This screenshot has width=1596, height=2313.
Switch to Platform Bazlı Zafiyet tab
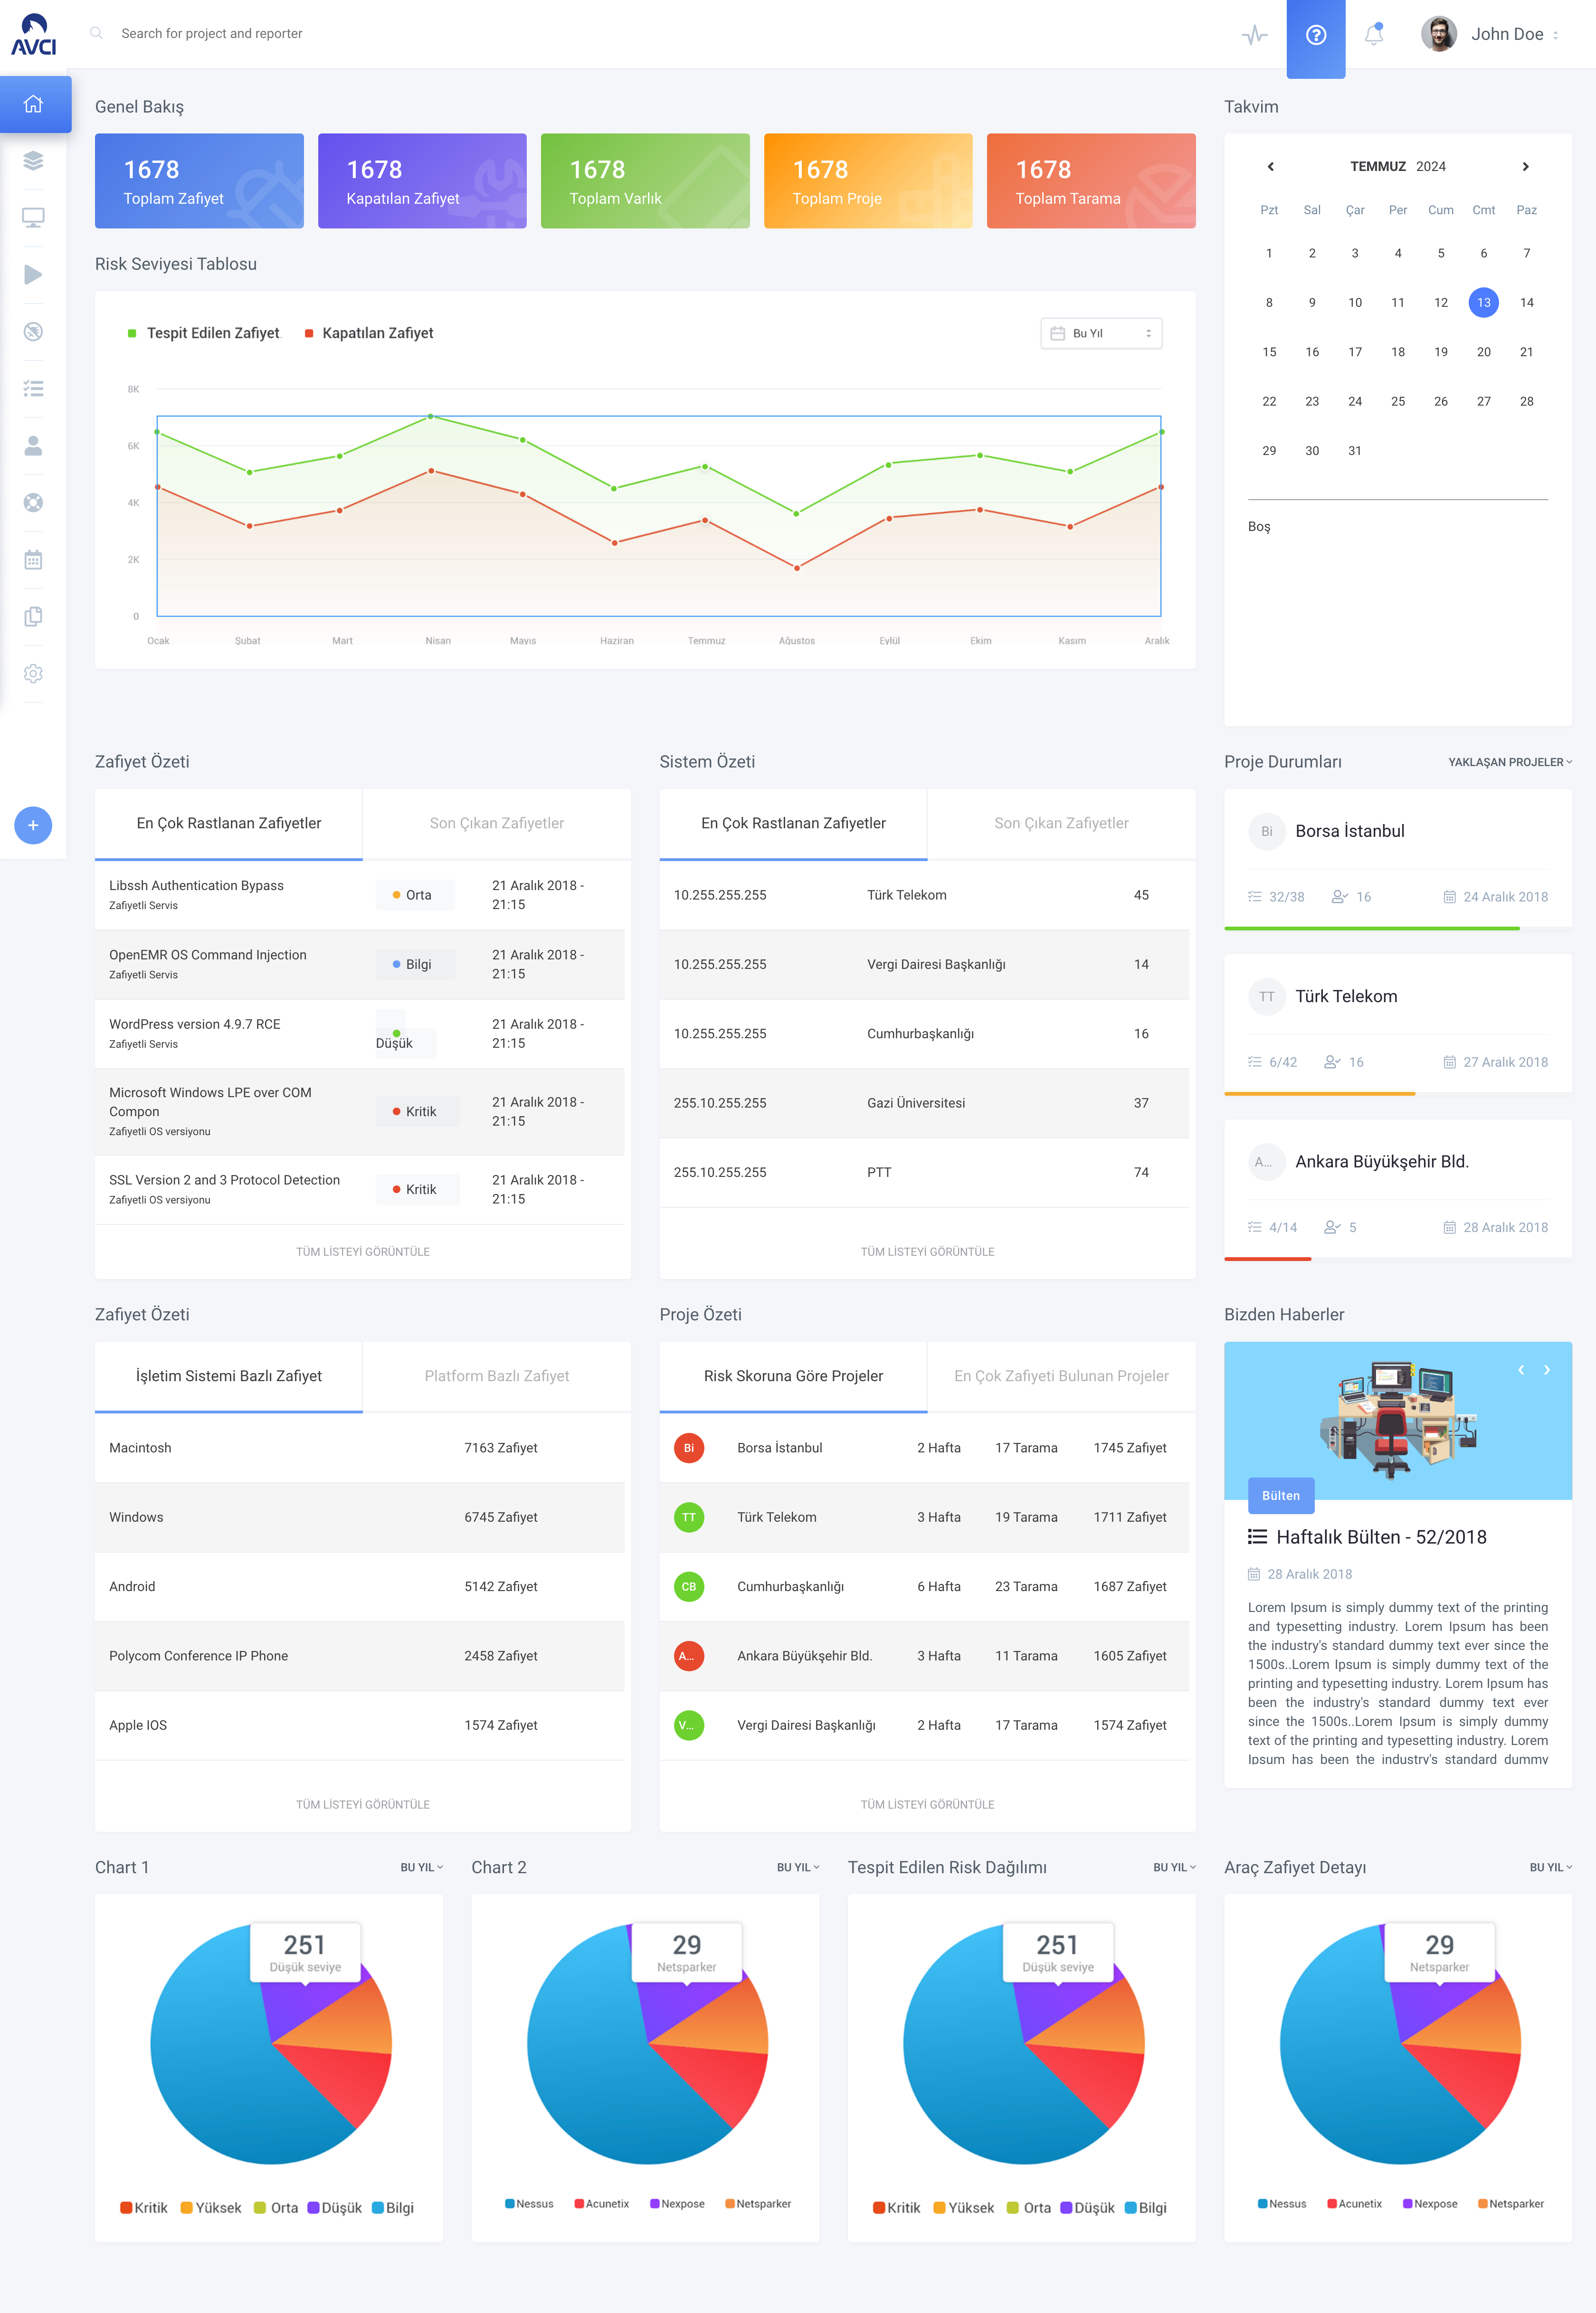[x=497, y=1376]
